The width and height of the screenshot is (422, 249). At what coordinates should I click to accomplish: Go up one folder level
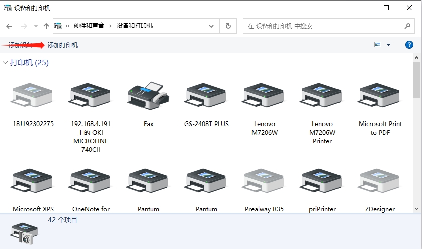pyautogui.click(x=46, y=26)
